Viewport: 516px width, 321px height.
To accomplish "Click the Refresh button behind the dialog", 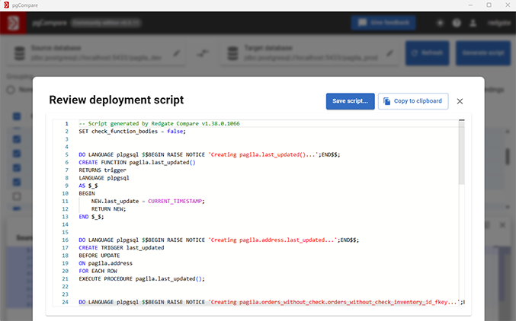I will point(427,53).
